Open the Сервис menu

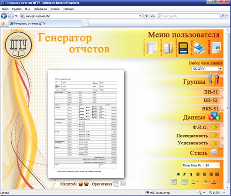tap(55, 9)
